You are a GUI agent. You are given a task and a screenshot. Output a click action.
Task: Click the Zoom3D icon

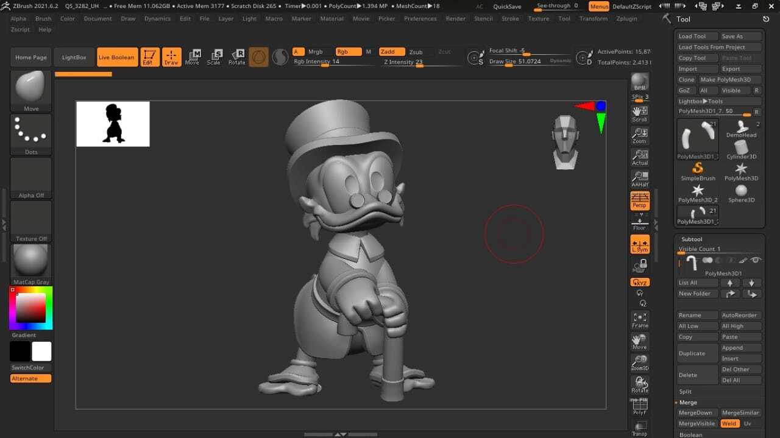(x=640, y=363)
